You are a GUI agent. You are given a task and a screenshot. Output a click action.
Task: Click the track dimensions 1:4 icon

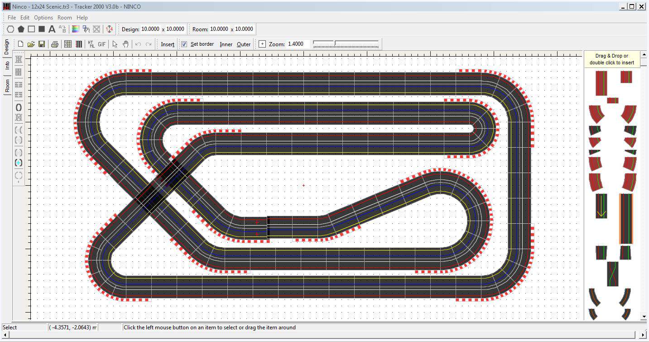pos(109,29)
